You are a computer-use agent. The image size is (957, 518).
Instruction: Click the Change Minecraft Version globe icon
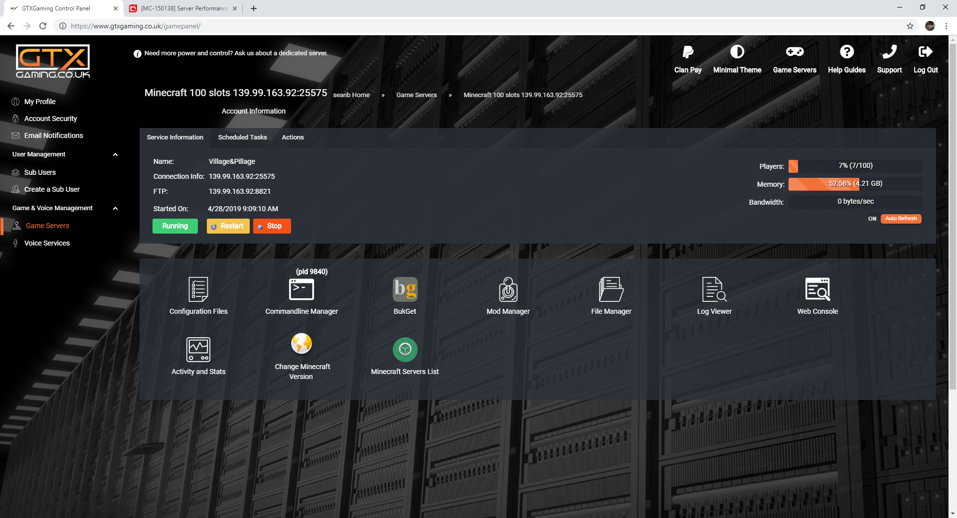click(x=302, y=344)
